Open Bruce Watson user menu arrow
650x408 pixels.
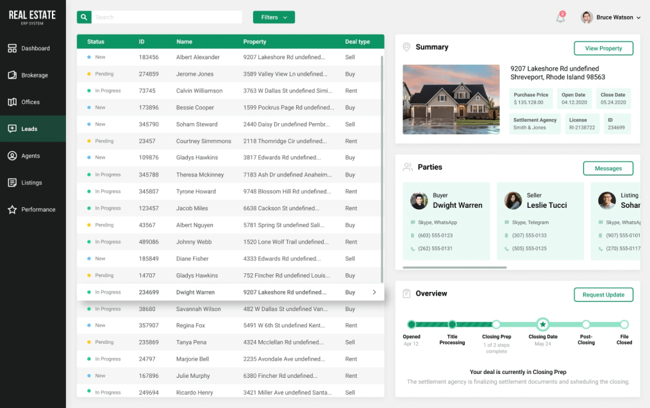coord(638,18)
